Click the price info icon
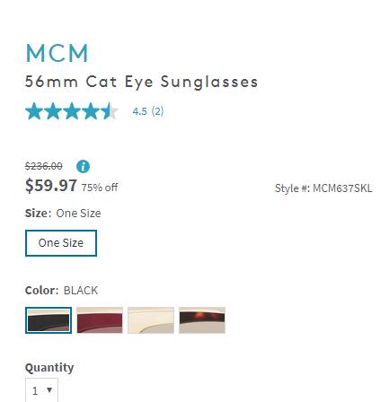Image resolution: width=389 pixels, height=402 pixels. [x=83, y=166]
